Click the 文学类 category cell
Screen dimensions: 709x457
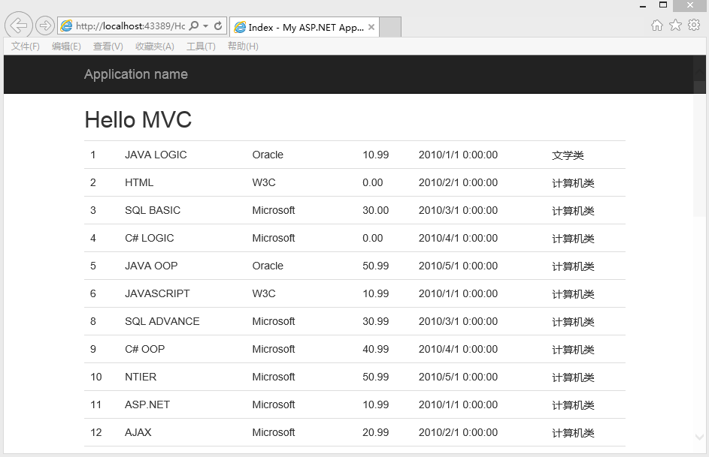point(568,155)
